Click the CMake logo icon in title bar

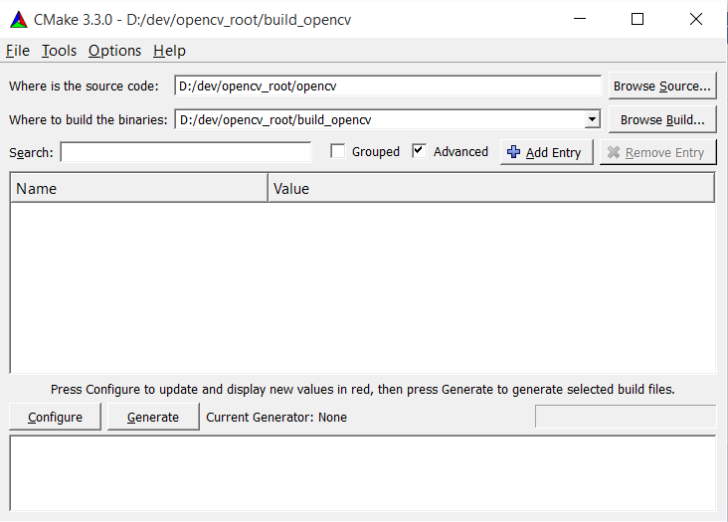click(x=19, y=20)
